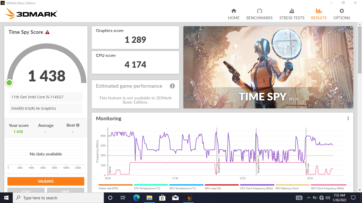Click the Time Spy banner image

click(268, 67)
